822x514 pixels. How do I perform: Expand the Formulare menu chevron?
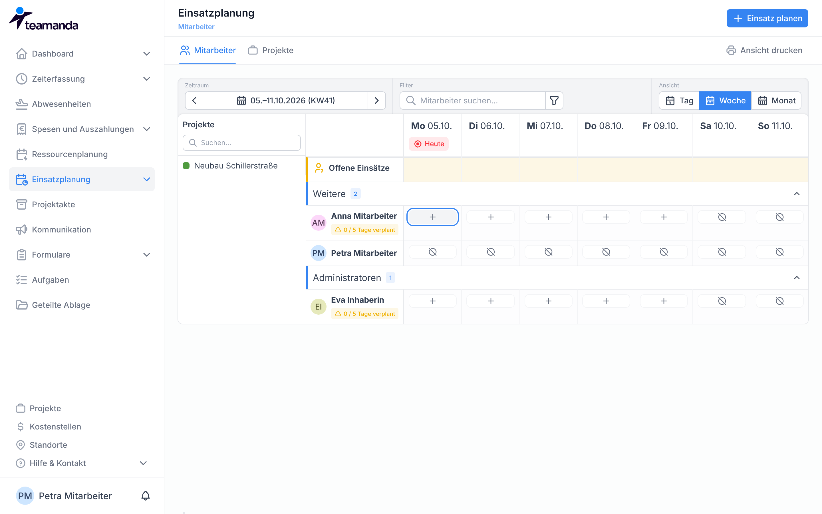click(x=146, y=255)
